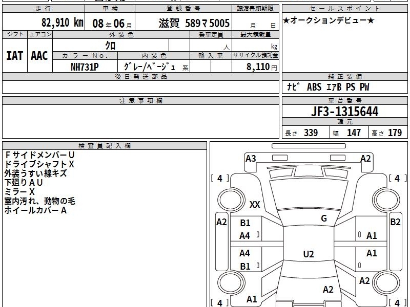Select the リサイクル預託金 header
This screenshot has height=307, width=410.
point(255,55)
